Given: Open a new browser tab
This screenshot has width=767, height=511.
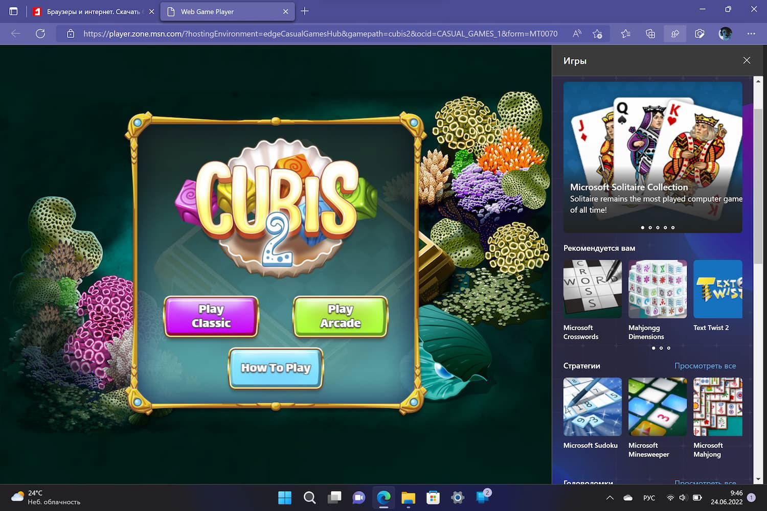Looking at the screenshot, I should [x=305, y=11].
